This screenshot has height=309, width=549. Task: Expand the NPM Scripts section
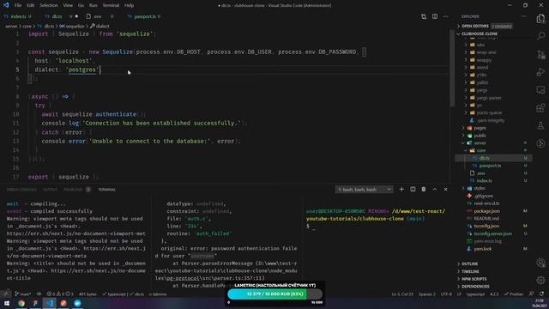tap(474, 279)
